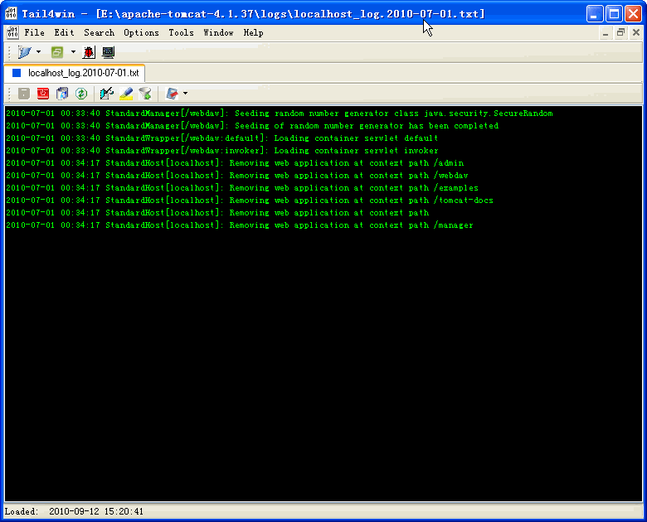This screenshot has height=522, width=647.
Task: Click the blue recycle bin clear icon
Action: tap(62, 94)
